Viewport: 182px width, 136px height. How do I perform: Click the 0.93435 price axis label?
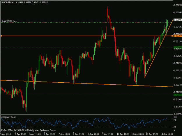click(178, 27)
